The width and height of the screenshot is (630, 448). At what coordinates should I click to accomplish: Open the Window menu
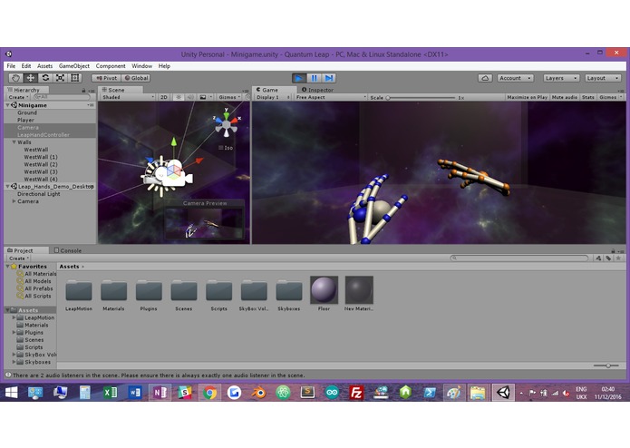(x=141, y=66)
